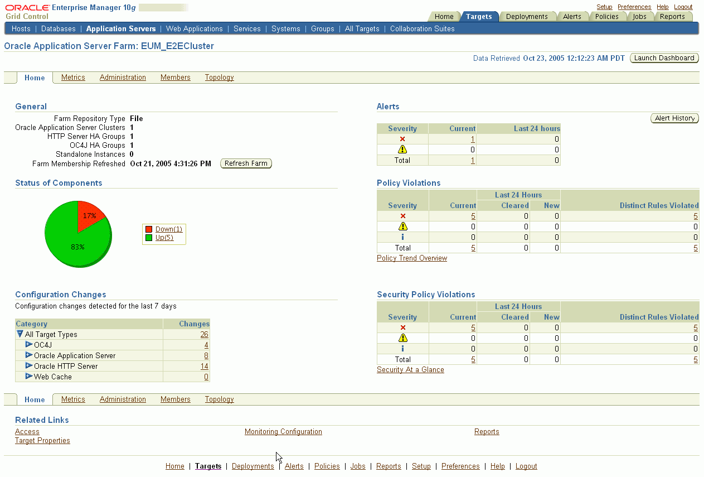Open the Policy Trend Overview link
704x477 pixels.
[x=412, y=258]
